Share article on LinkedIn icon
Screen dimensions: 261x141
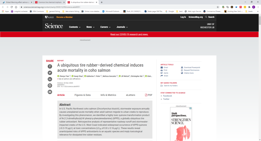50,79
